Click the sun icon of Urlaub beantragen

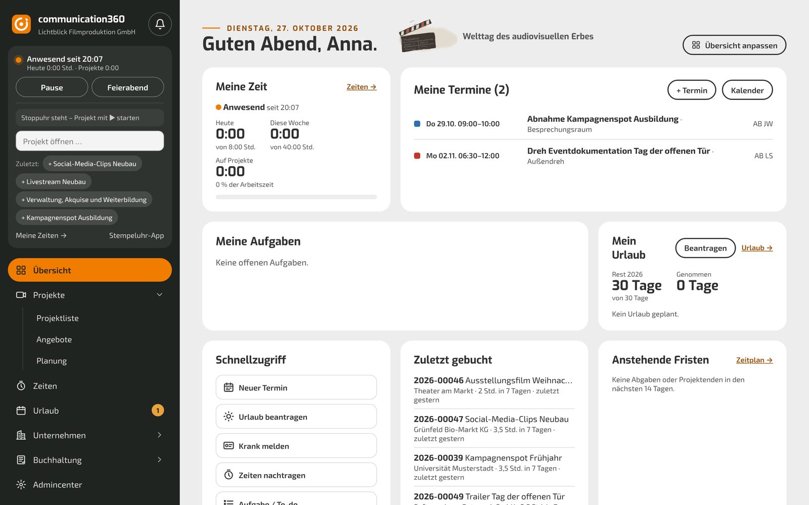(x=229, y=417)
